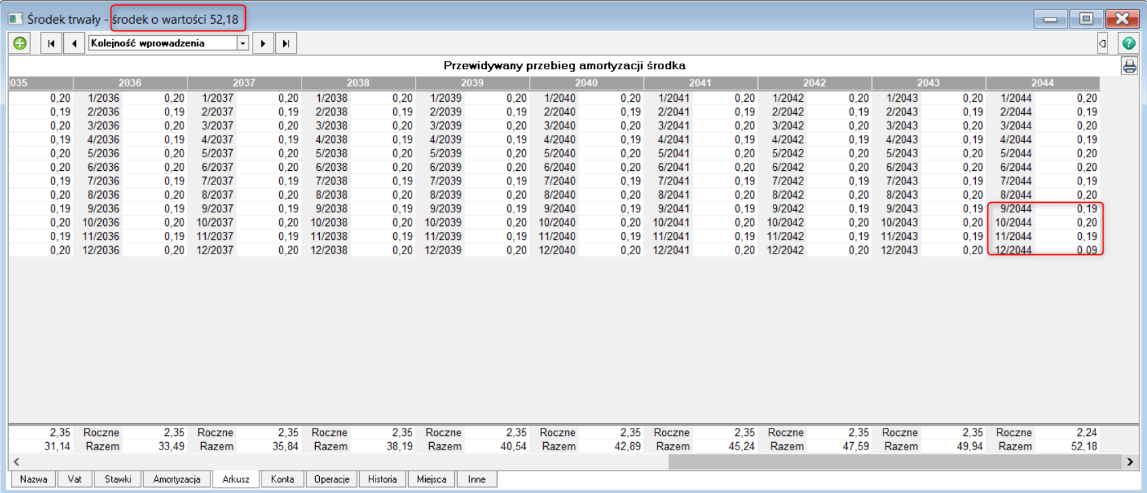The width and height of the screenshot is (1147, 493).
Task: Click the green add record icon
Action: (20, 43)
